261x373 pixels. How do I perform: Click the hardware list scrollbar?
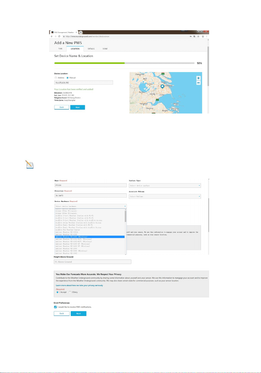125,217
